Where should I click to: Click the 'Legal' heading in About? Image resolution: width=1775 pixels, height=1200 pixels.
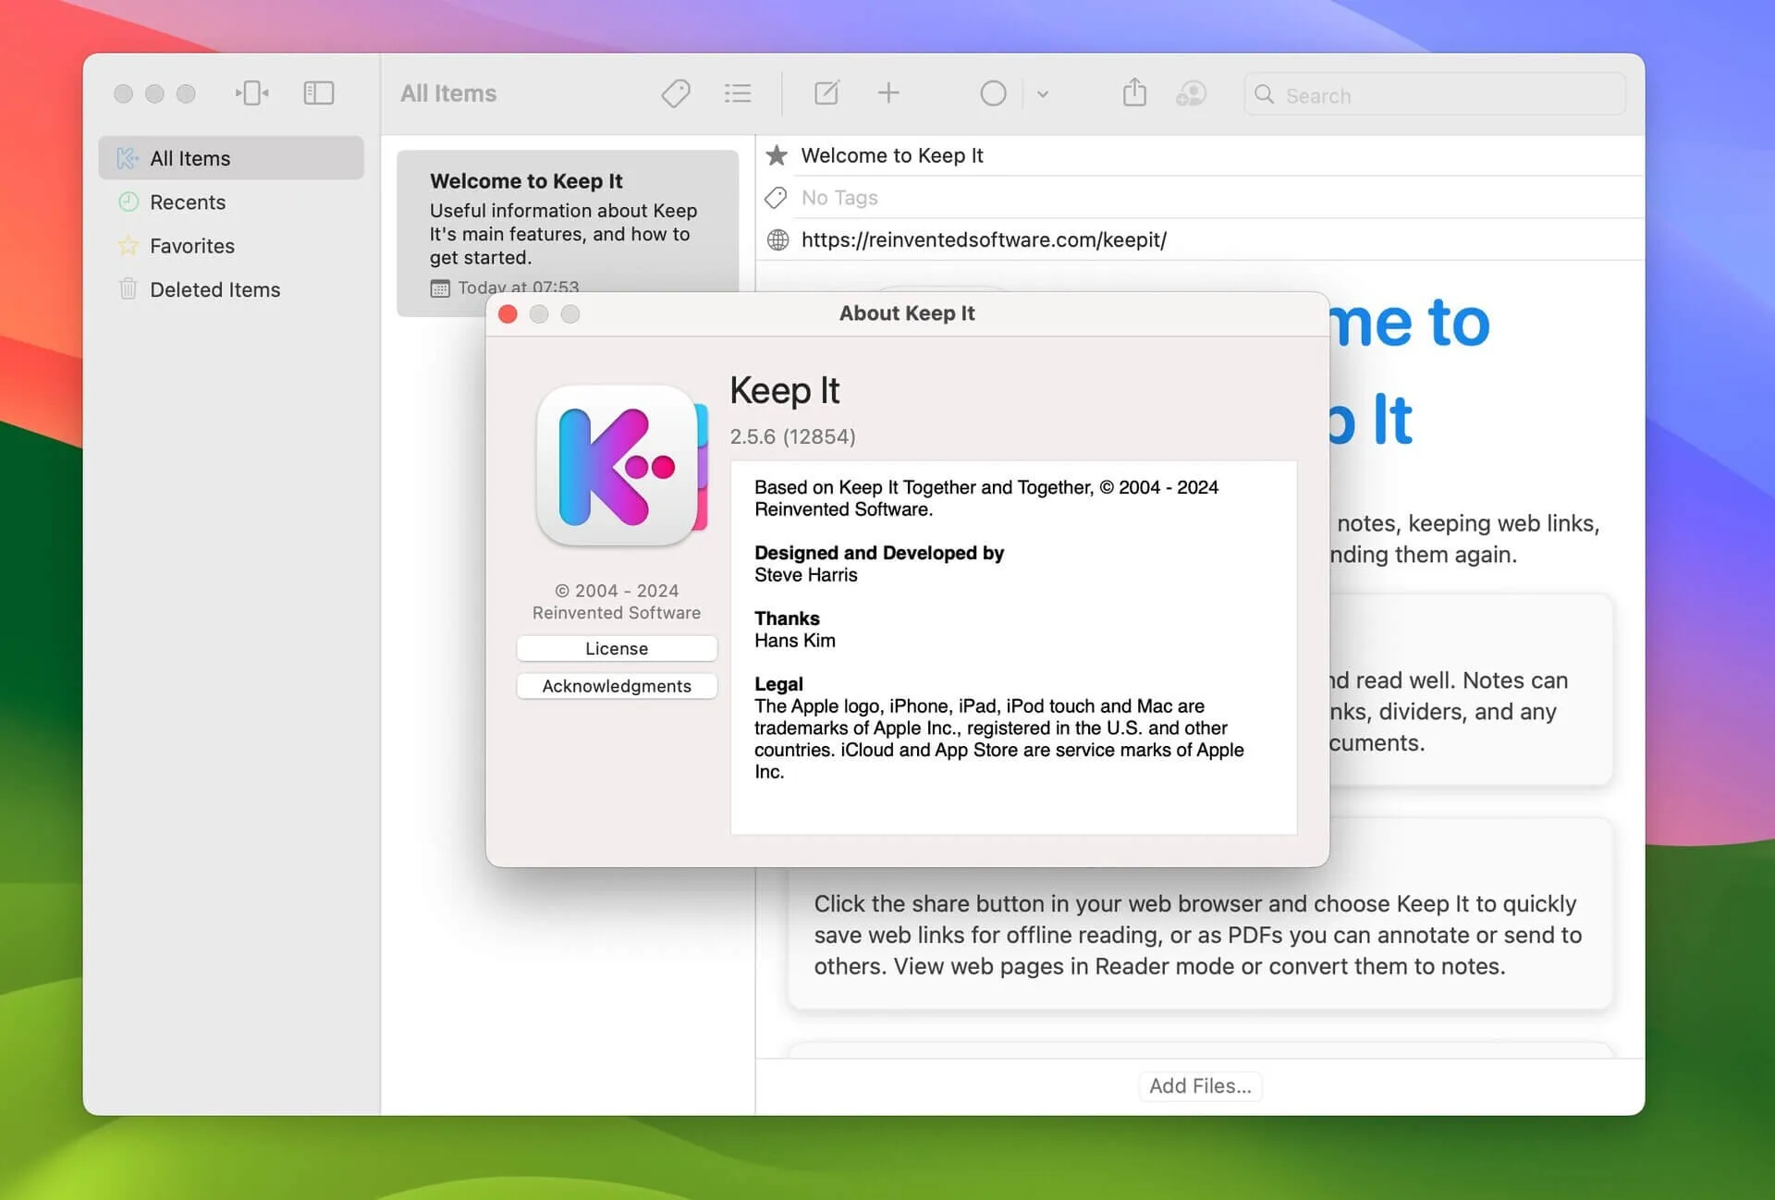(x=778, y=684)
